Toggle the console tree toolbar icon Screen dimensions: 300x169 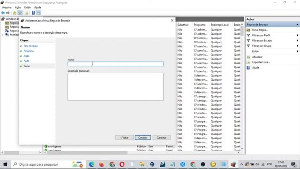point(20,13)
